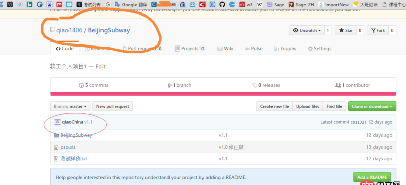Open latest commit hash cb1132f

[358, 122]
